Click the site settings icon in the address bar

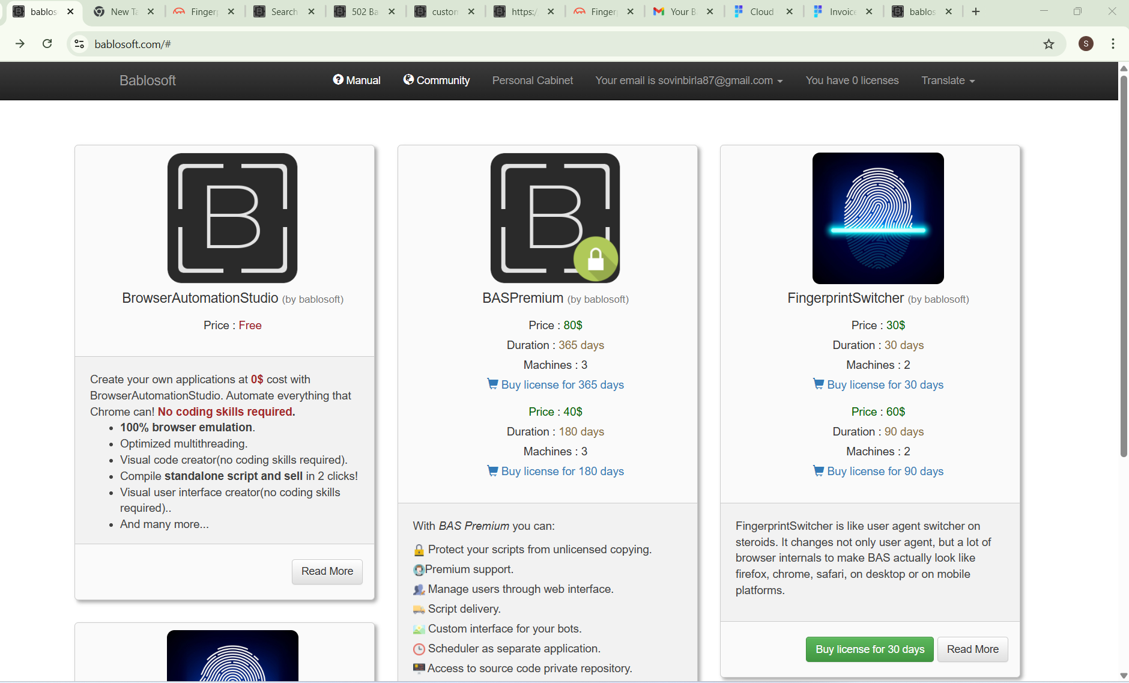(x=79, y=43)
